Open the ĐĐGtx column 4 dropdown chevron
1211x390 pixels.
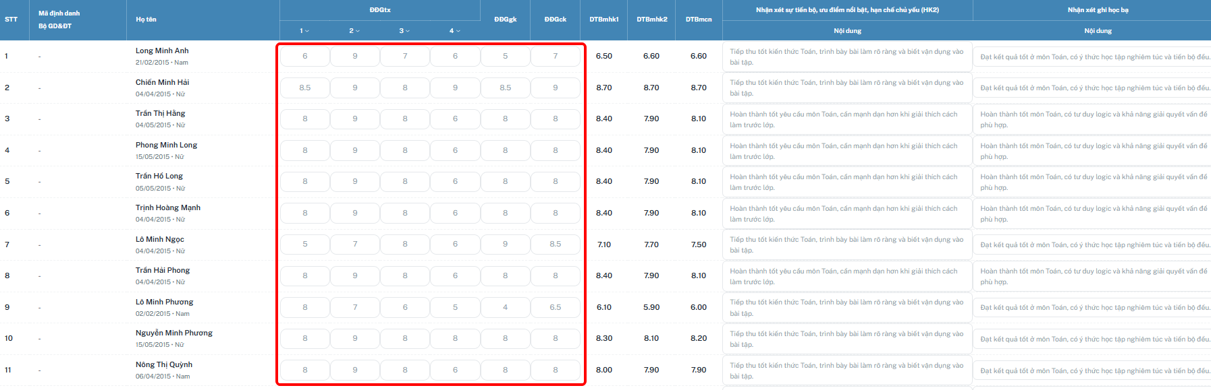(458, 31)
